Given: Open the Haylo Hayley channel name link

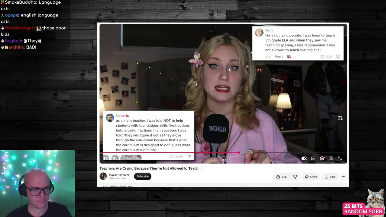Looking at the screenshot, I should 118,175.
